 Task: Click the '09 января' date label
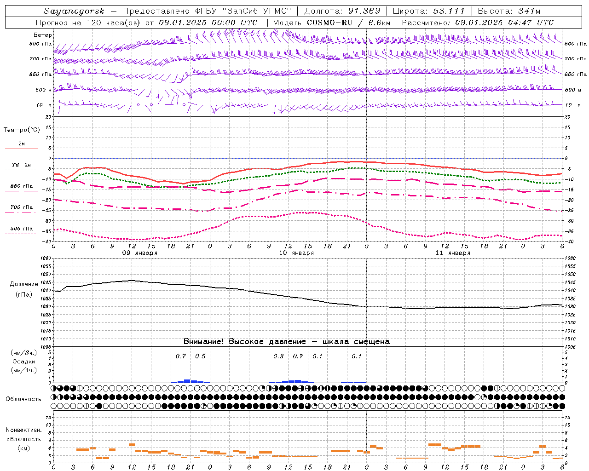click(139, 253)
